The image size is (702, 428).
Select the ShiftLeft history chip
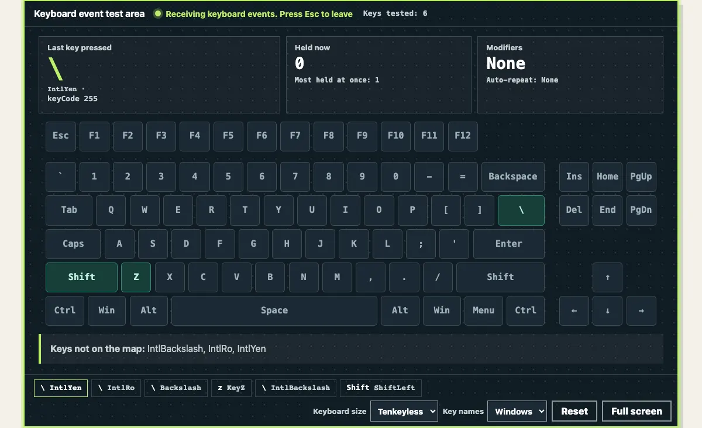tap(381, 388)
